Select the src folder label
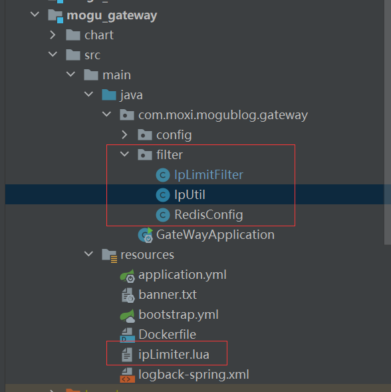Screen dimensions: 391x392 pos(92,55)
